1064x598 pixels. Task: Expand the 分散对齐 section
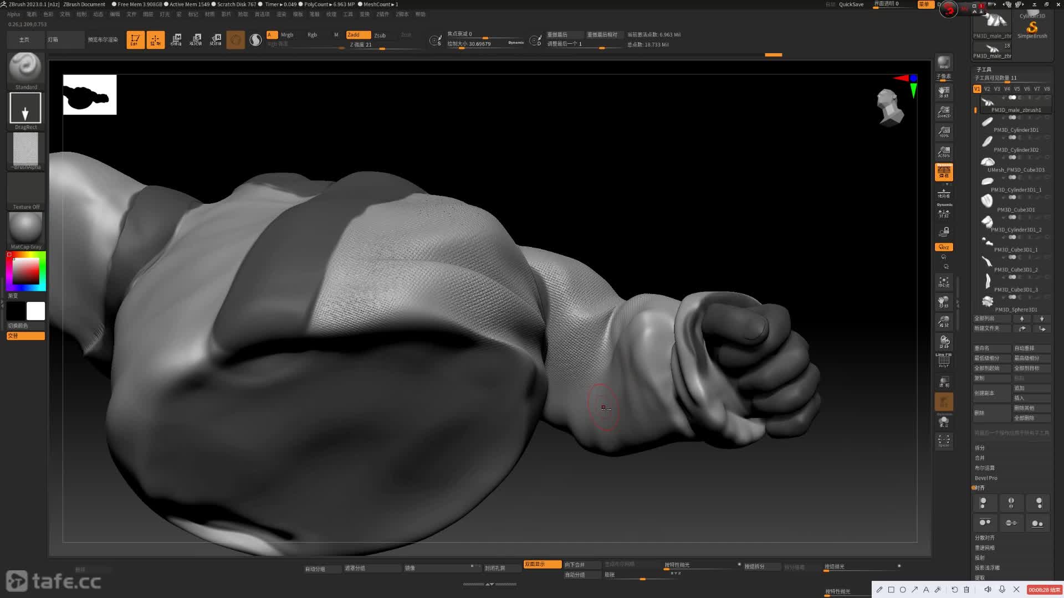985,538
